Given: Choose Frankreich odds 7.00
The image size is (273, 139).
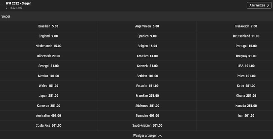Looking at the screenshot, I should click(235, 26).
